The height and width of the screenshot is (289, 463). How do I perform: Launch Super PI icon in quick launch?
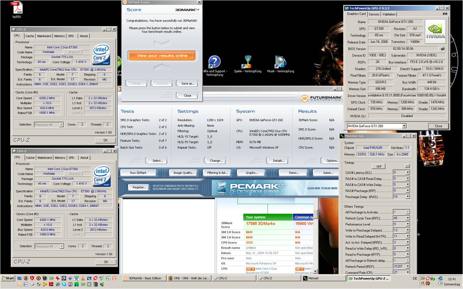click(x=76, y=278)
